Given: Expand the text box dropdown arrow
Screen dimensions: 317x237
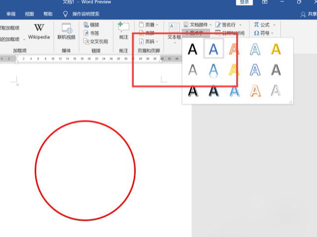Looking at the screenshot, I should (175, 43).
